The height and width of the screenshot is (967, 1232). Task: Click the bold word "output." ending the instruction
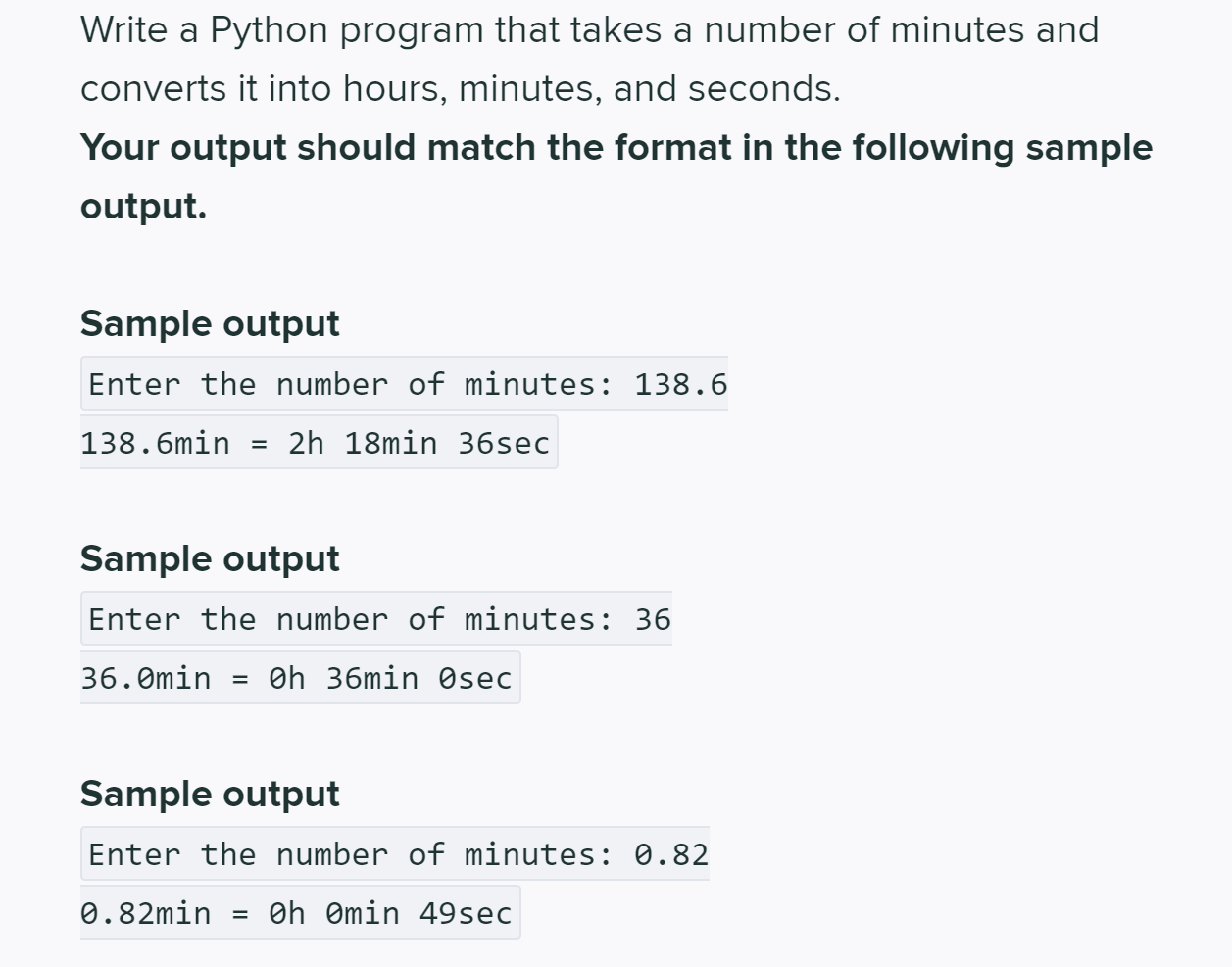pos(144,207)
